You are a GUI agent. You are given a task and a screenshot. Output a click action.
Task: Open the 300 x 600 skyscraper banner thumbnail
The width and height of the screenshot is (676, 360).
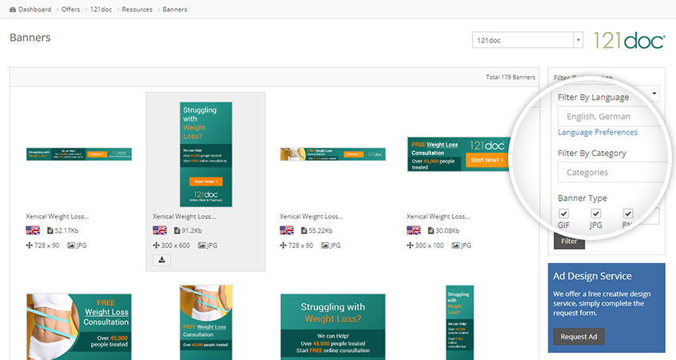pyautogui.click(x=205, y=154)
